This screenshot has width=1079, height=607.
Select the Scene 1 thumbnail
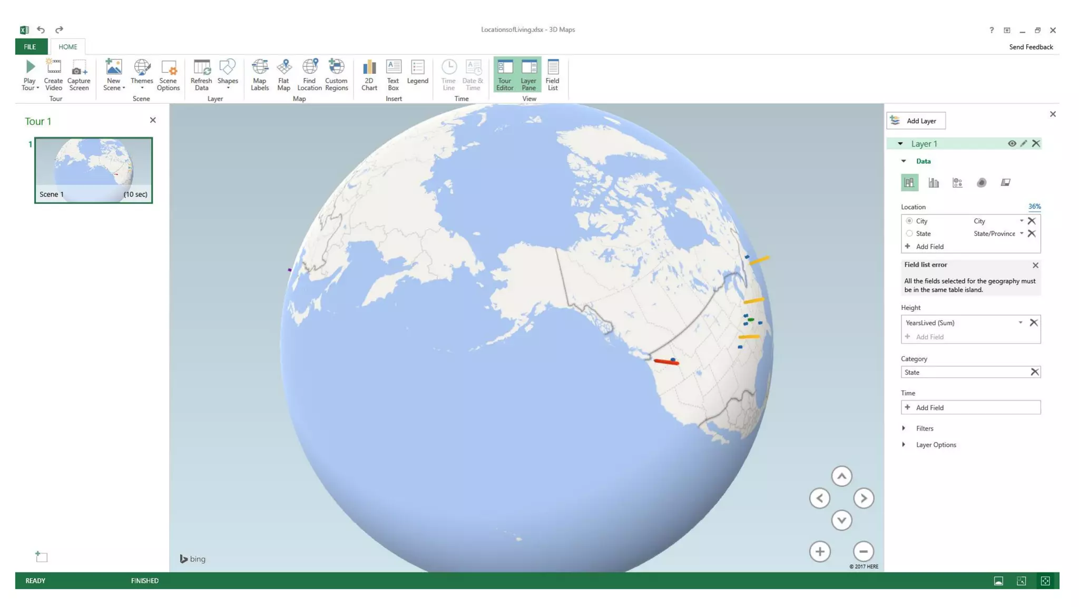point(93,170)
